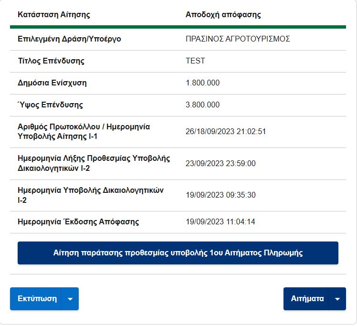Click the Τίτλος Επένδυσης label
This screenshot has width=357, height=326.
(x=51, y=61)
